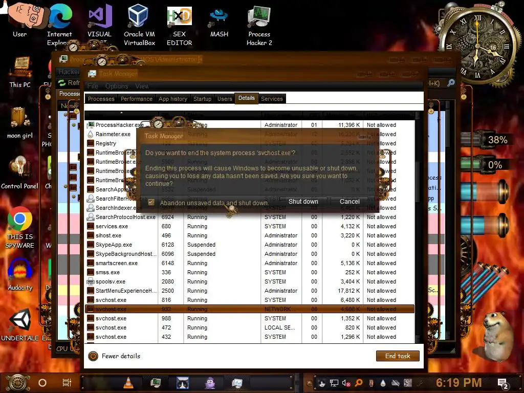Switch to the Processes tab
This screenshot has width=524, height=393.
(x=101, y=99)
